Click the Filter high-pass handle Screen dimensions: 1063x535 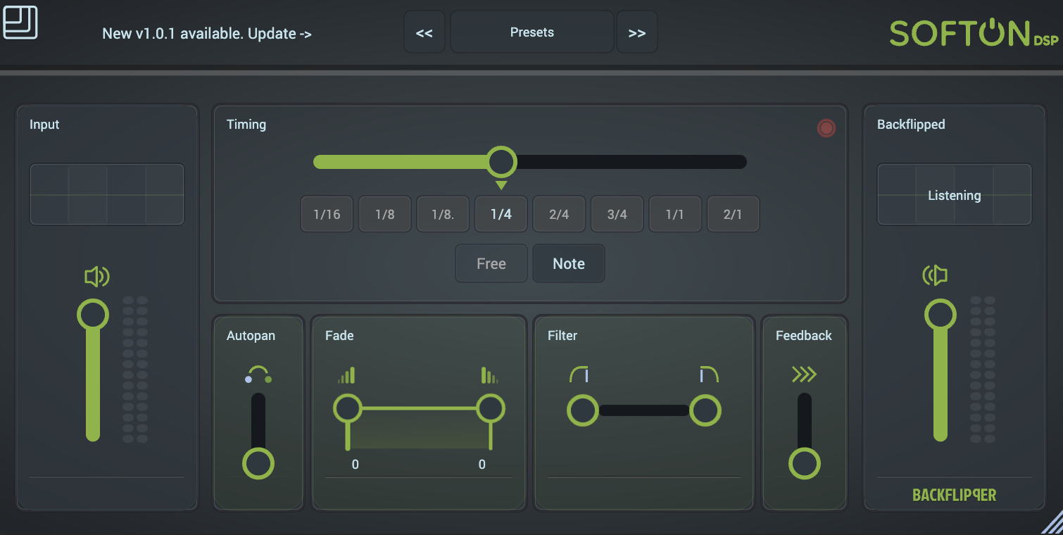[583, 410]
